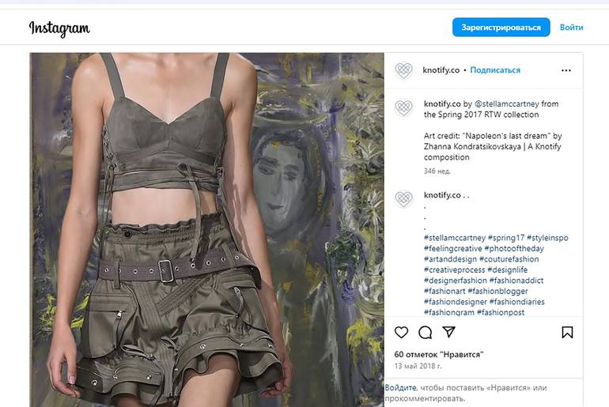Click the Instagram logo

tap(59, 28)
